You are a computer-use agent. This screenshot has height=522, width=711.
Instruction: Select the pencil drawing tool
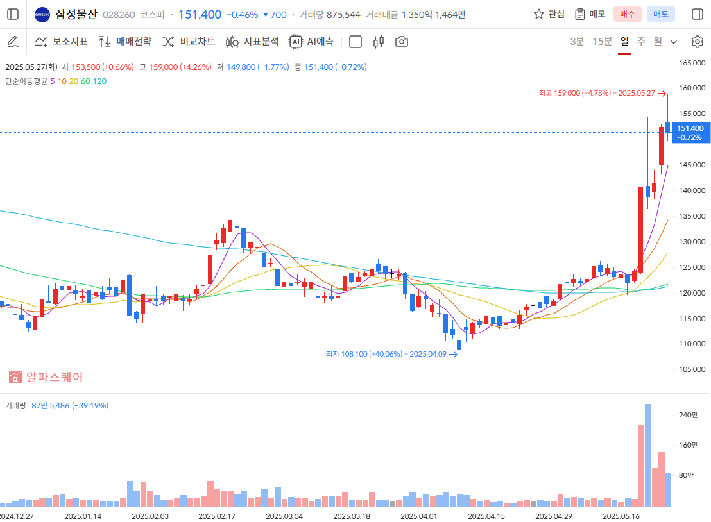(13, 42)
